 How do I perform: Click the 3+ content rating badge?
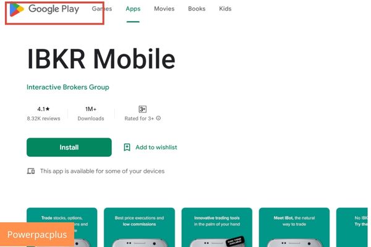(x=142, y=109)
